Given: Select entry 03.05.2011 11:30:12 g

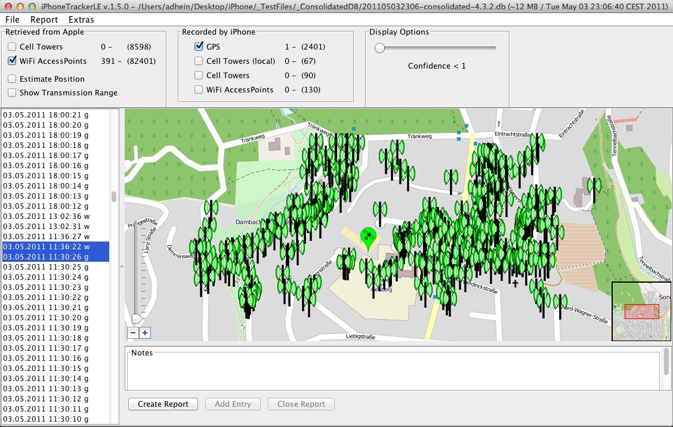Looking at the screenshot, I should pyautogui.click(x=56, y=399).
